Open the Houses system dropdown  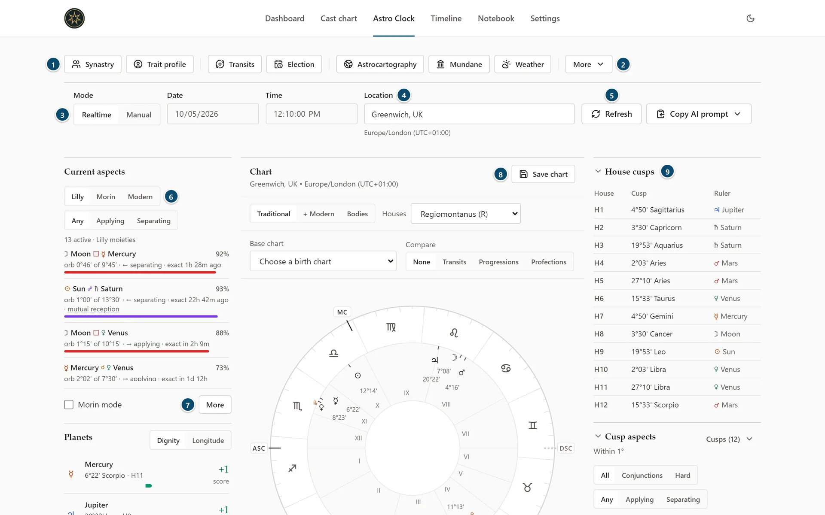point(466,214)
